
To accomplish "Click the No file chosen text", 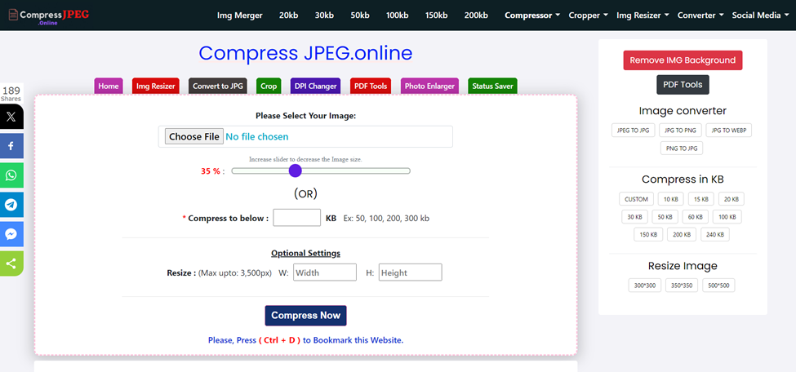I will click(257, 136).
